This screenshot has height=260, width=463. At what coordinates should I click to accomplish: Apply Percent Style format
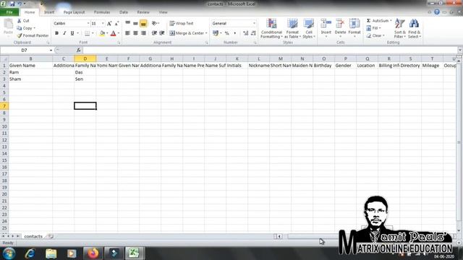(226, 33)
